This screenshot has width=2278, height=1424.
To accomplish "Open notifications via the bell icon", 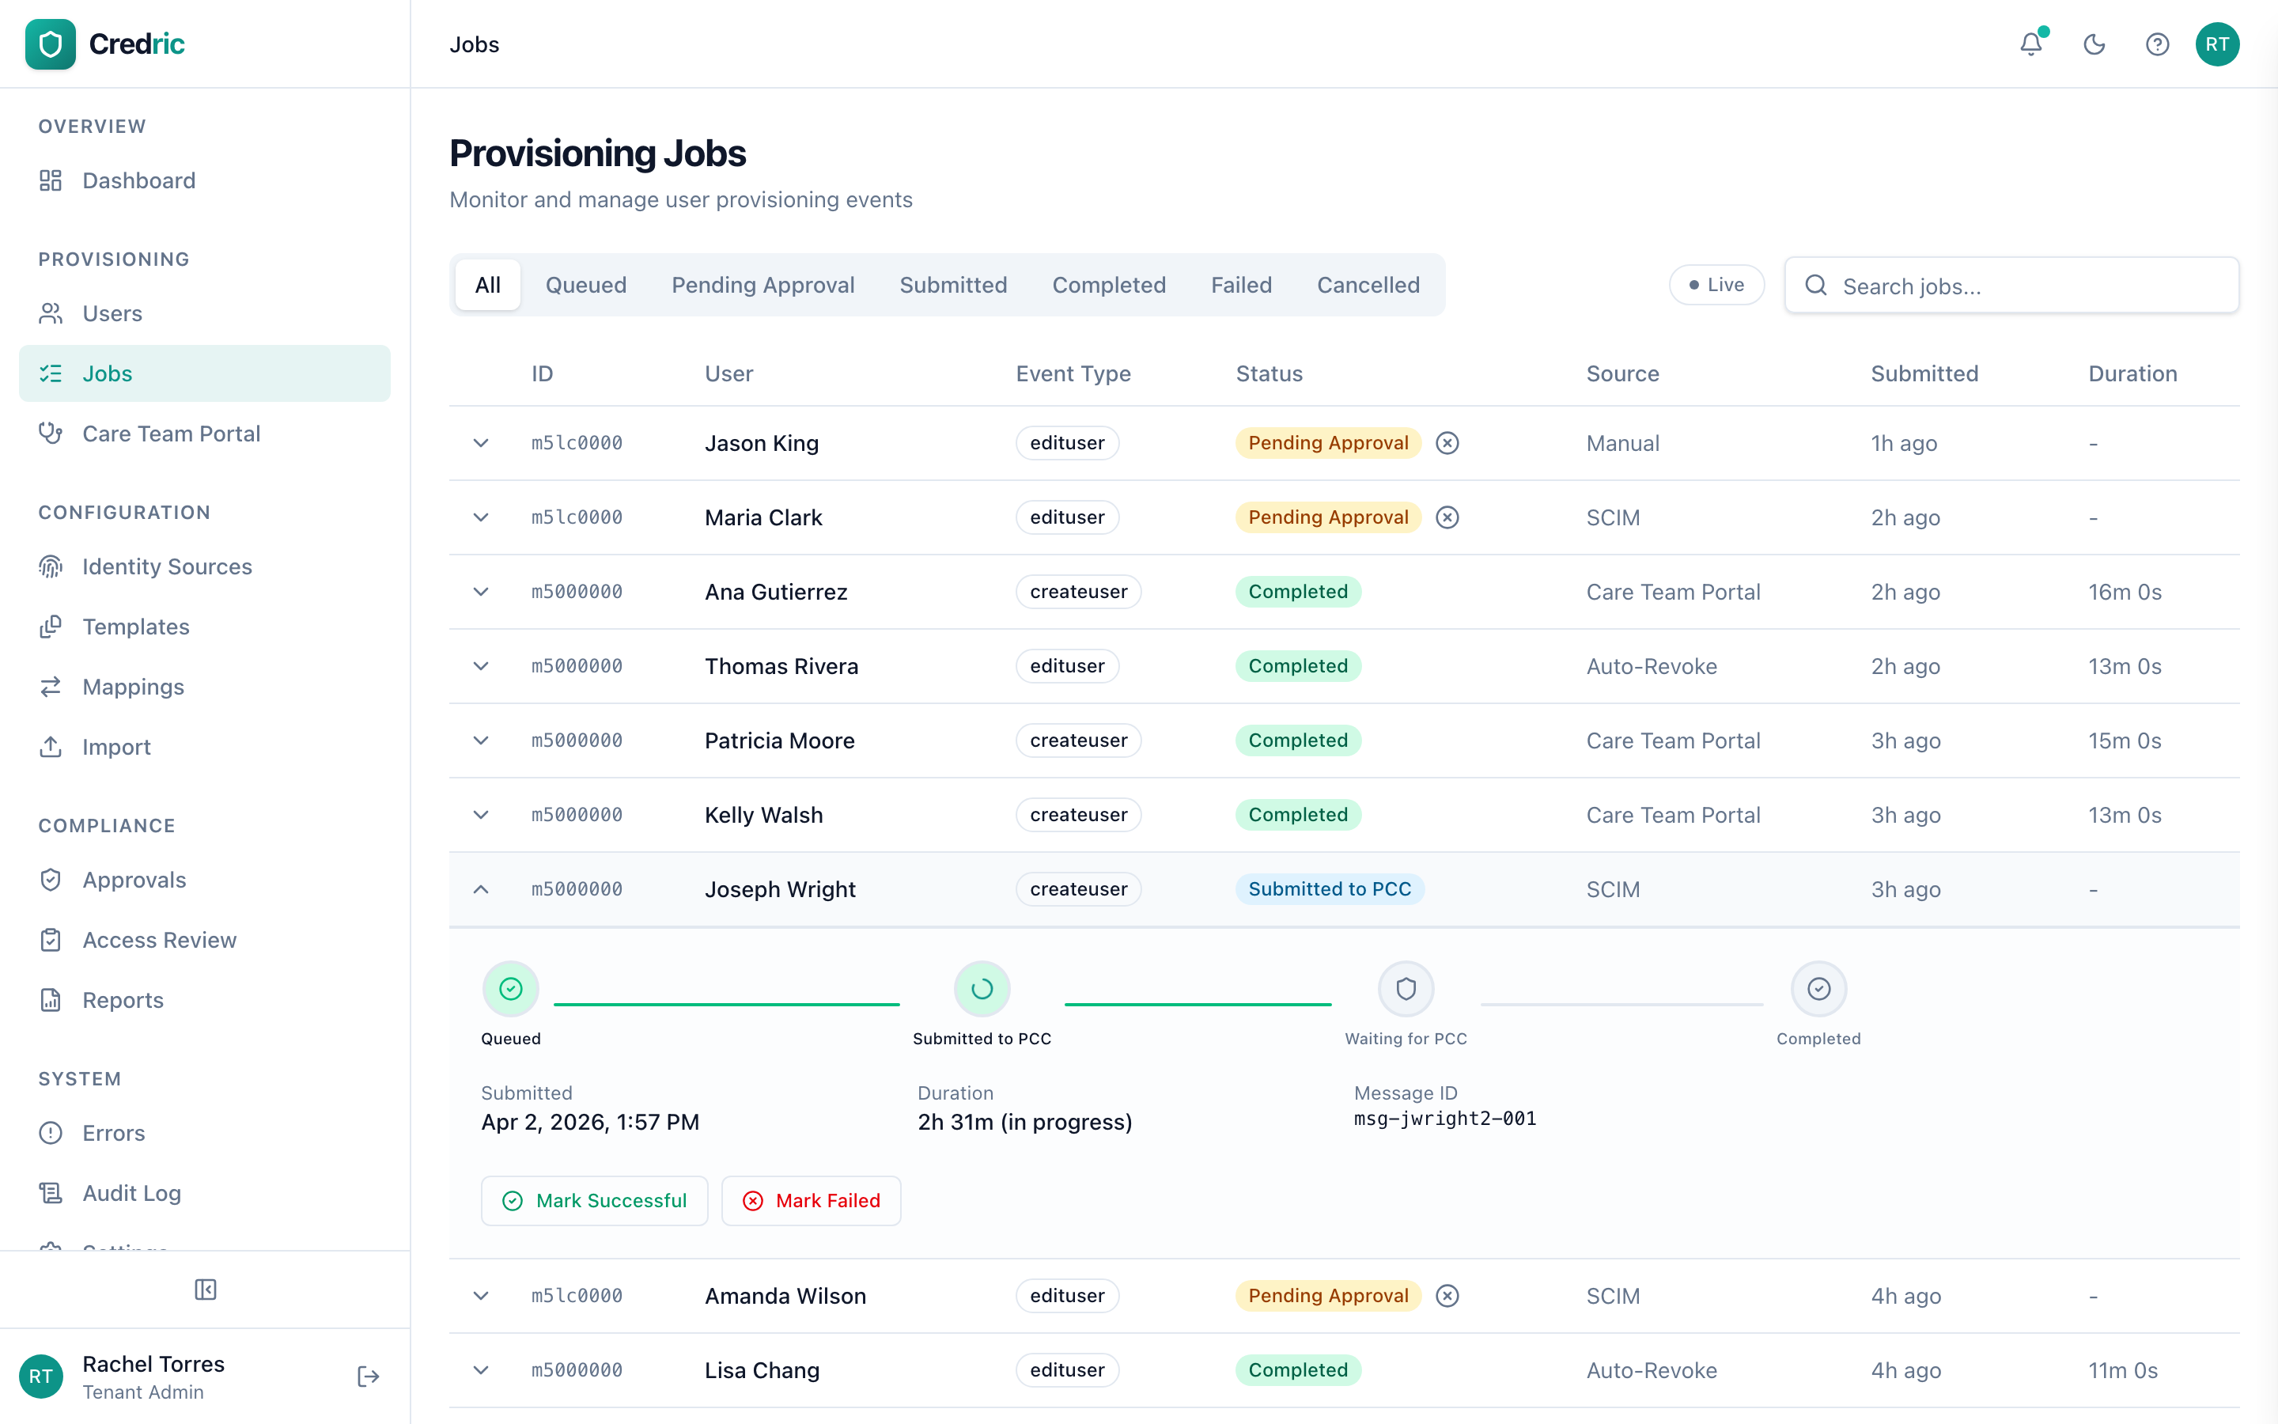I will 2030,44.
